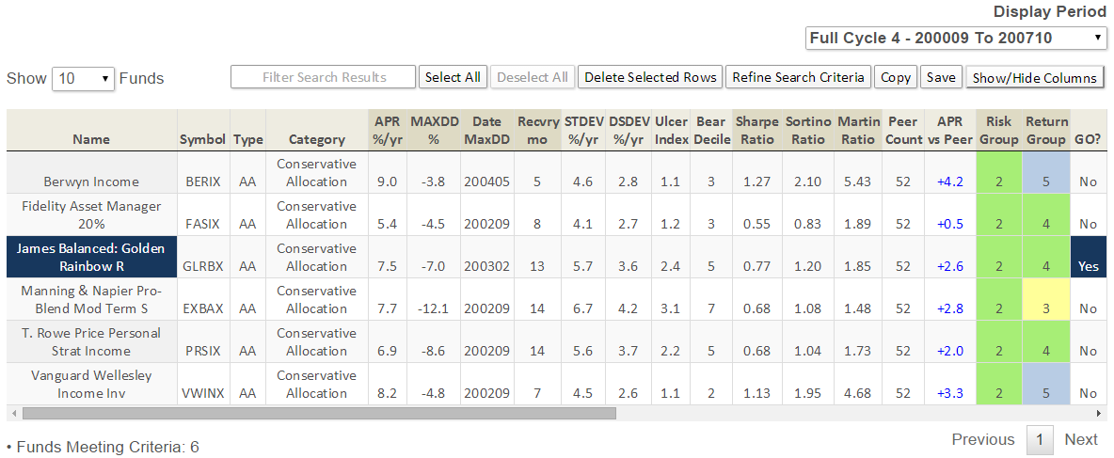Open the Show funds count dropdown

tap(83, 78)
